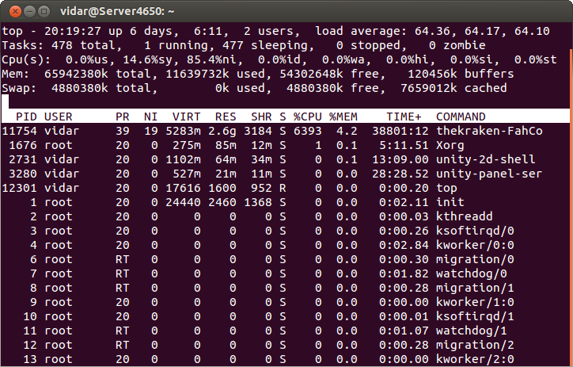Click the COMMAND column header
Viewport: 573px width, 367px height.
coord(461,117)
